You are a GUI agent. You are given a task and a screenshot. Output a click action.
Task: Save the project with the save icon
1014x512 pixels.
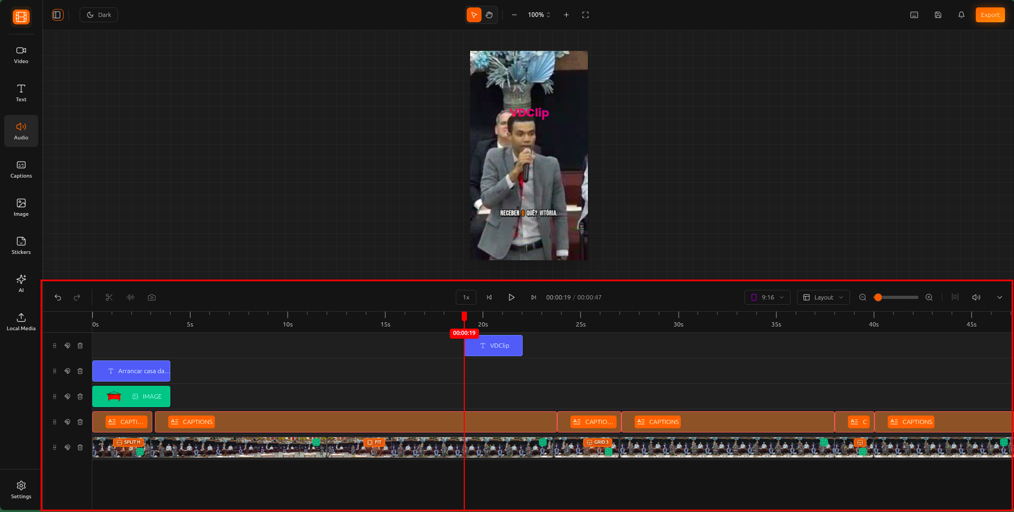(937, 15)
